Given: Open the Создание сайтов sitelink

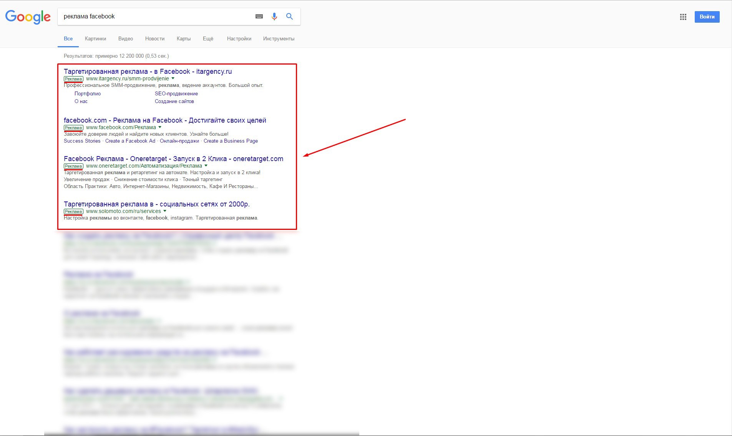Looking at the screenshot, I should click(x=174, y=102).
